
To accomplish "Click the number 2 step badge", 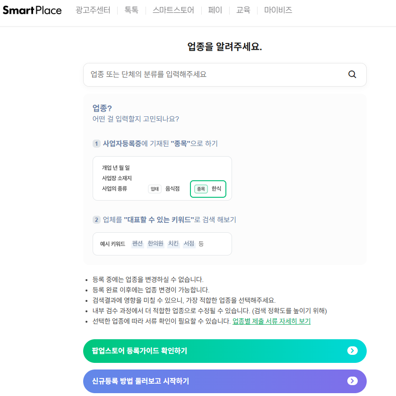I will pos(96,220).
